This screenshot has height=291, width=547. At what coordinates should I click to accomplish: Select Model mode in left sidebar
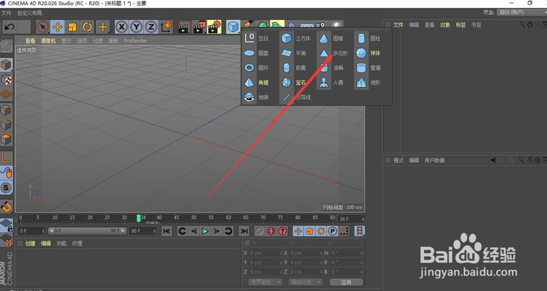click(6, 65)
